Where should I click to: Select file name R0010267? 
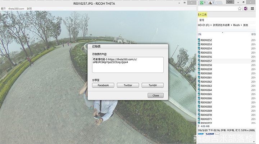pos(206,102)
